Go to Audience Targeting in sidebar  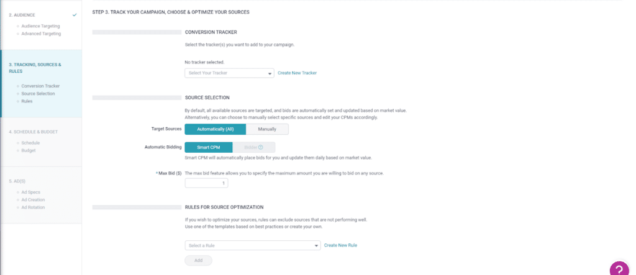click(x=41, y=27)
